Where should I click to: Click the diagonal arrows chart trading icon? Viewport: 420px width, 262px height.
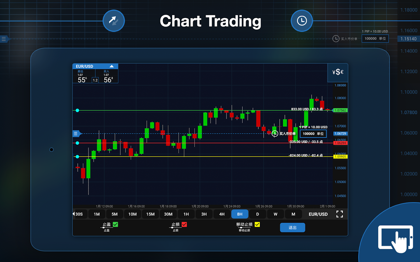click(114, 21)
